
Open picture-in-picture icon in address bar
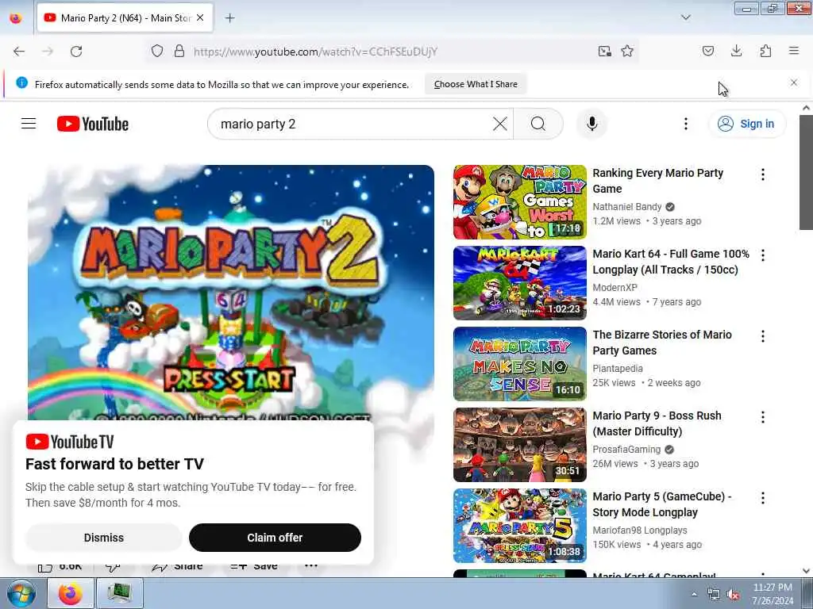(x=604, y=52)
